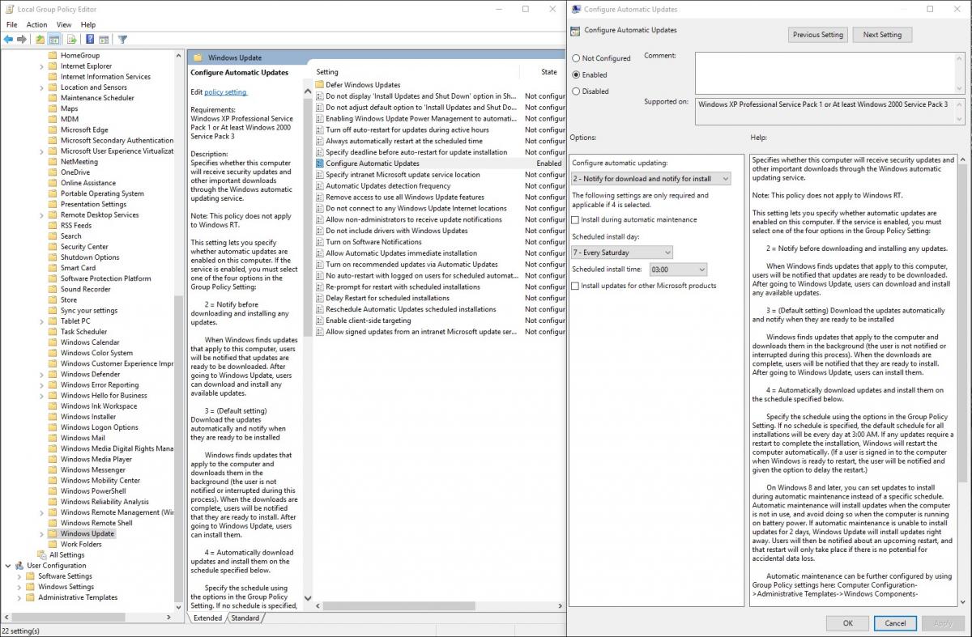The height and width of the screenshot is (637, 972).
Task: Click the greyed-out Apply button
Action: coord(943,623)
